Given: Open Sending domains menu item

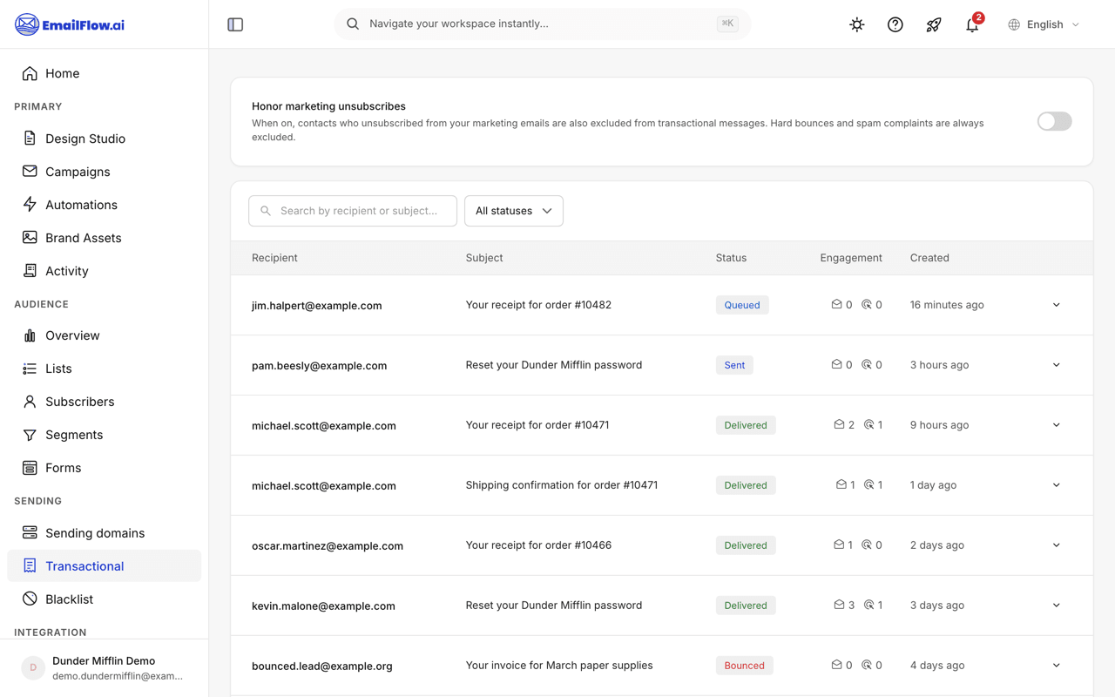Looking at the screenshot, I should (x=104, y=533).
